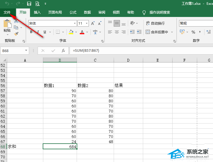
Task: Open the font name dropdown showing 宋体
Action: 75,23
